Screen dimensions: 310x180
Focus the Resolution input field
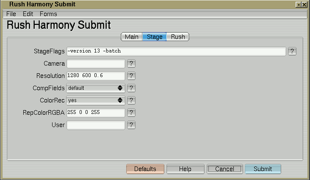(x=96, y=76)
